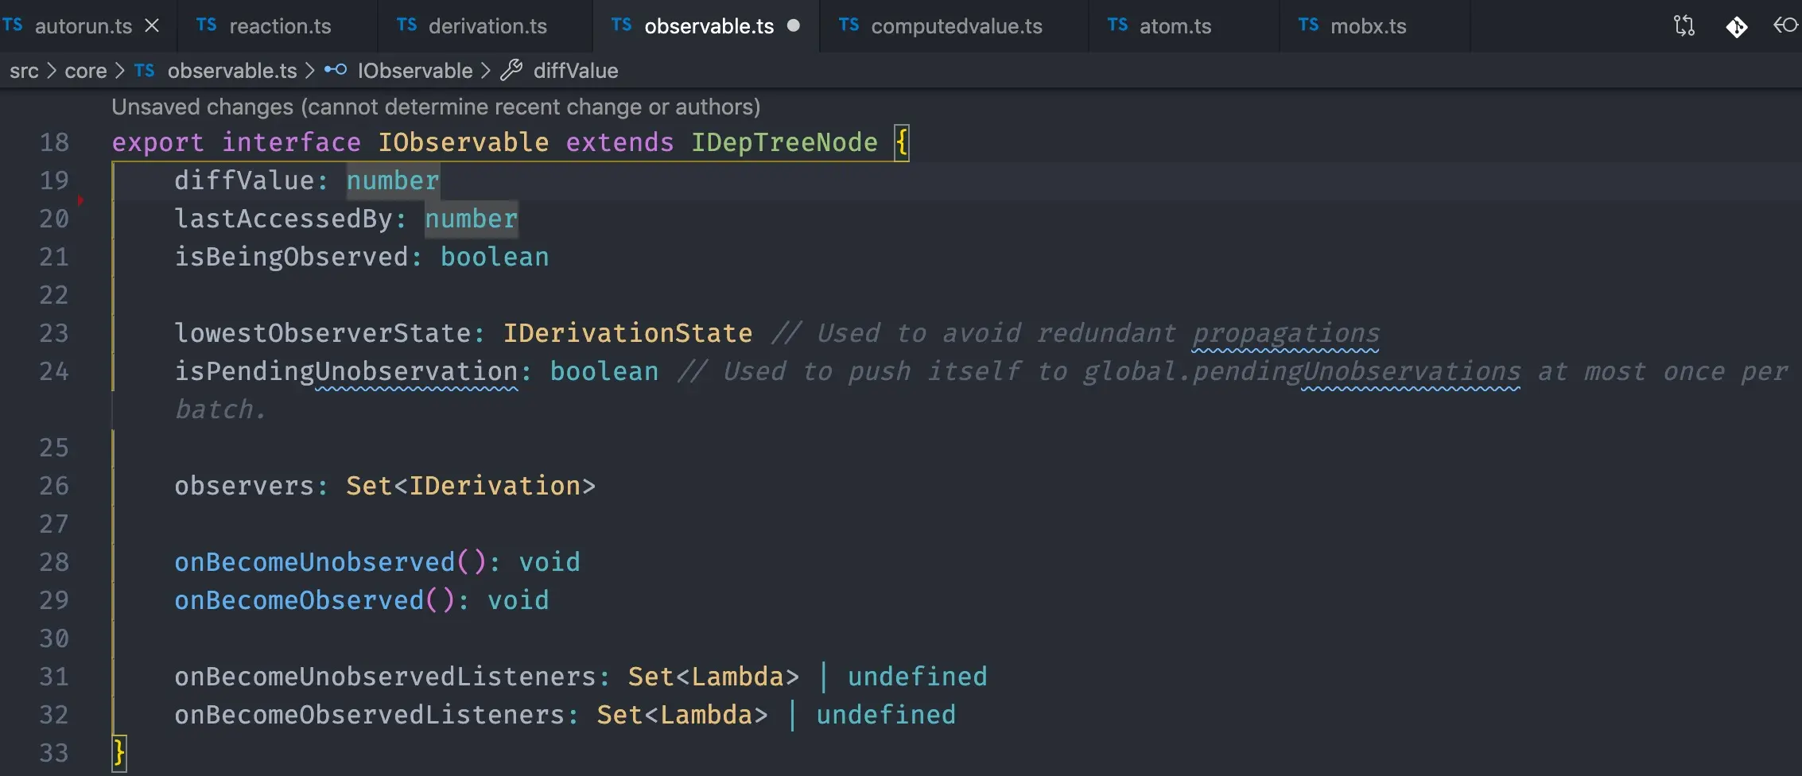
Task: Click the TS icon on the mobx.ts tab
Action: (1307, 25)
